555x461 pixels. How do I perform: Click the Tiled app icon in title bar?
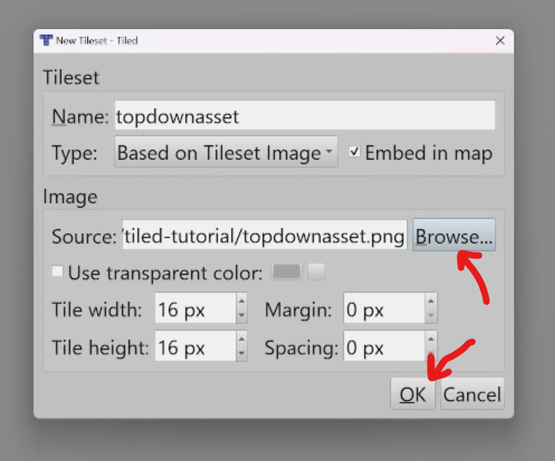click(x=46, y=40)
